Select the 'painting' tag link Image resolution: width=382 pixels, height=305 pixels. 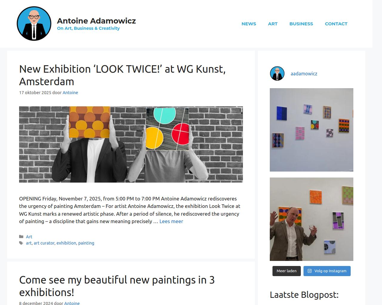tap(86, 243)
